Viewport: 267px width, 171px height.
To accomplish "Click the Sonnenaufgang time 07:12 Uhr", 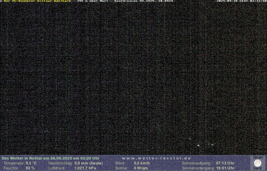I will [225, 163].
